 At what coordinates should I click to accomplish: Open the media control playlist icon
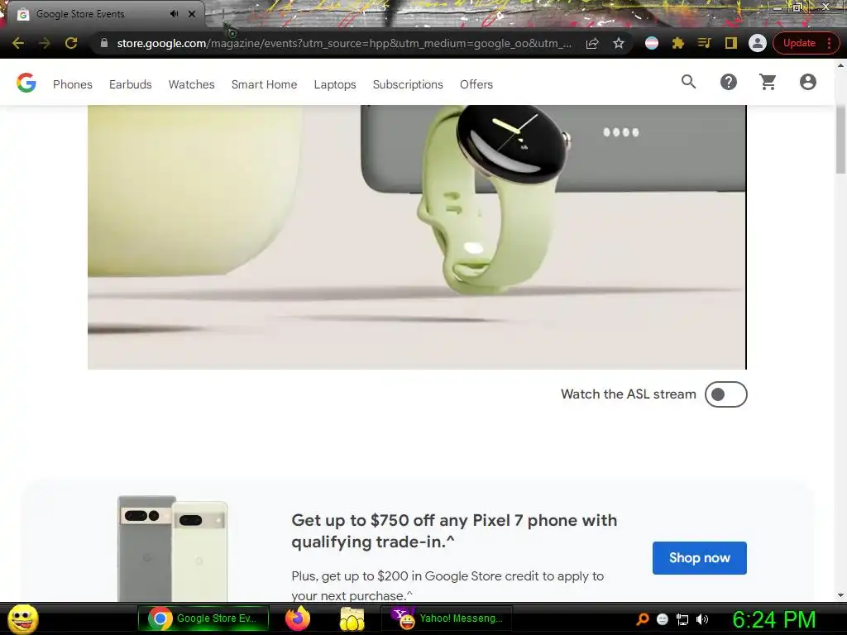click(705, 43)
